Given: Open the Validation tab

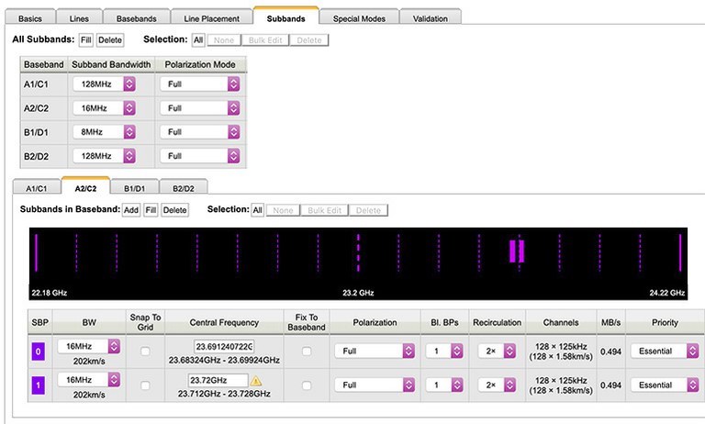Looking at the screenshot, I should [x=431, y=18].
